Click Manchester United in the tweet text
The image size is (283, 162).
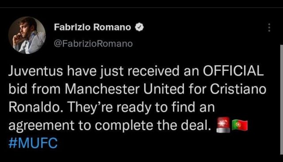pyautogui.click(x=125, y=89)
